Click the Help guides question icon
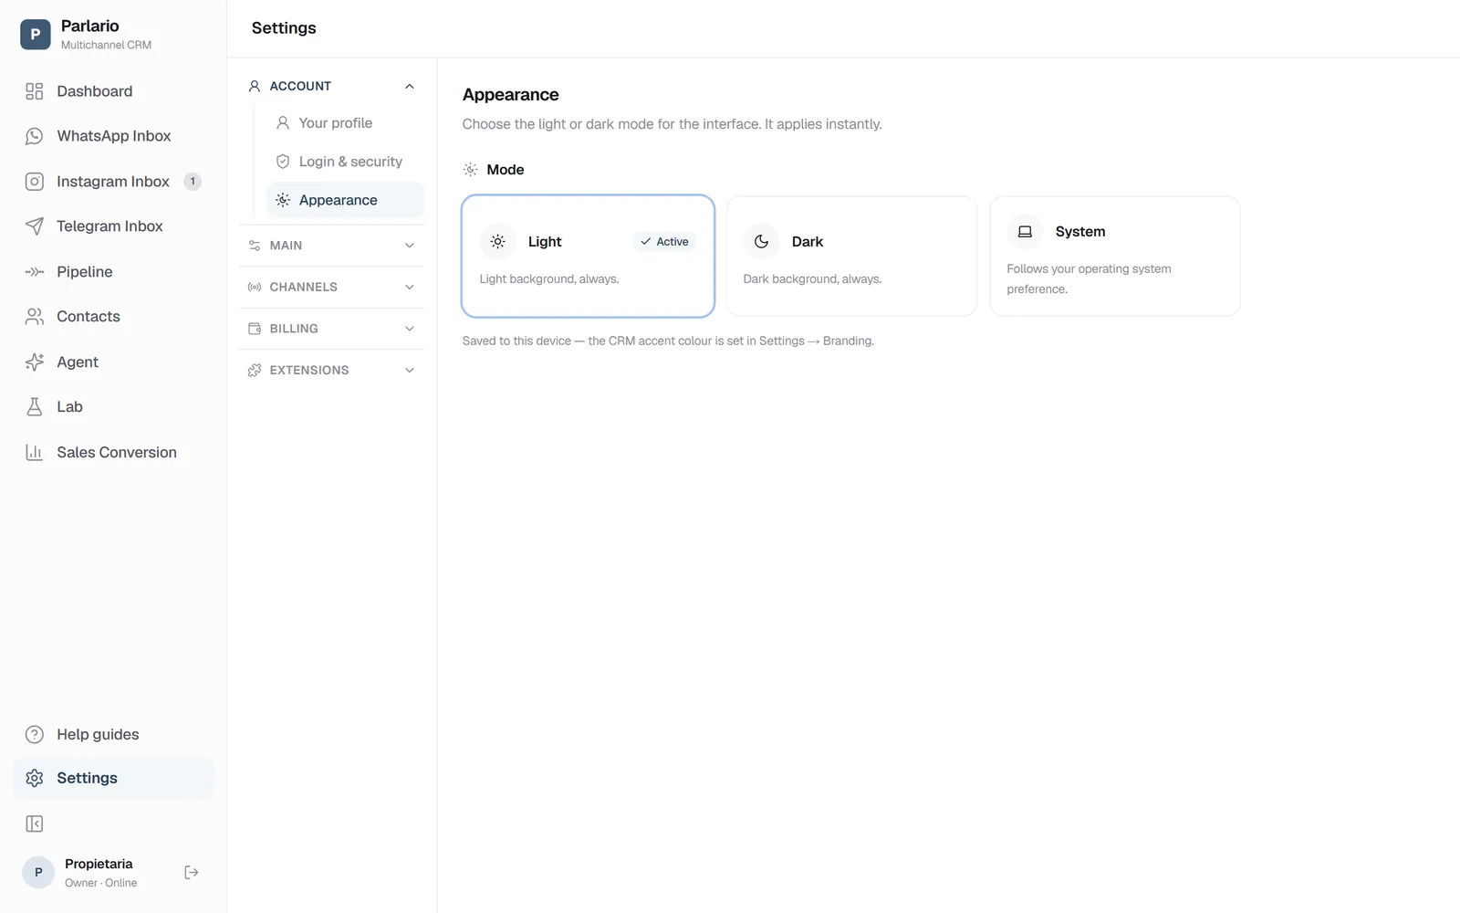 tap(35, 735)
